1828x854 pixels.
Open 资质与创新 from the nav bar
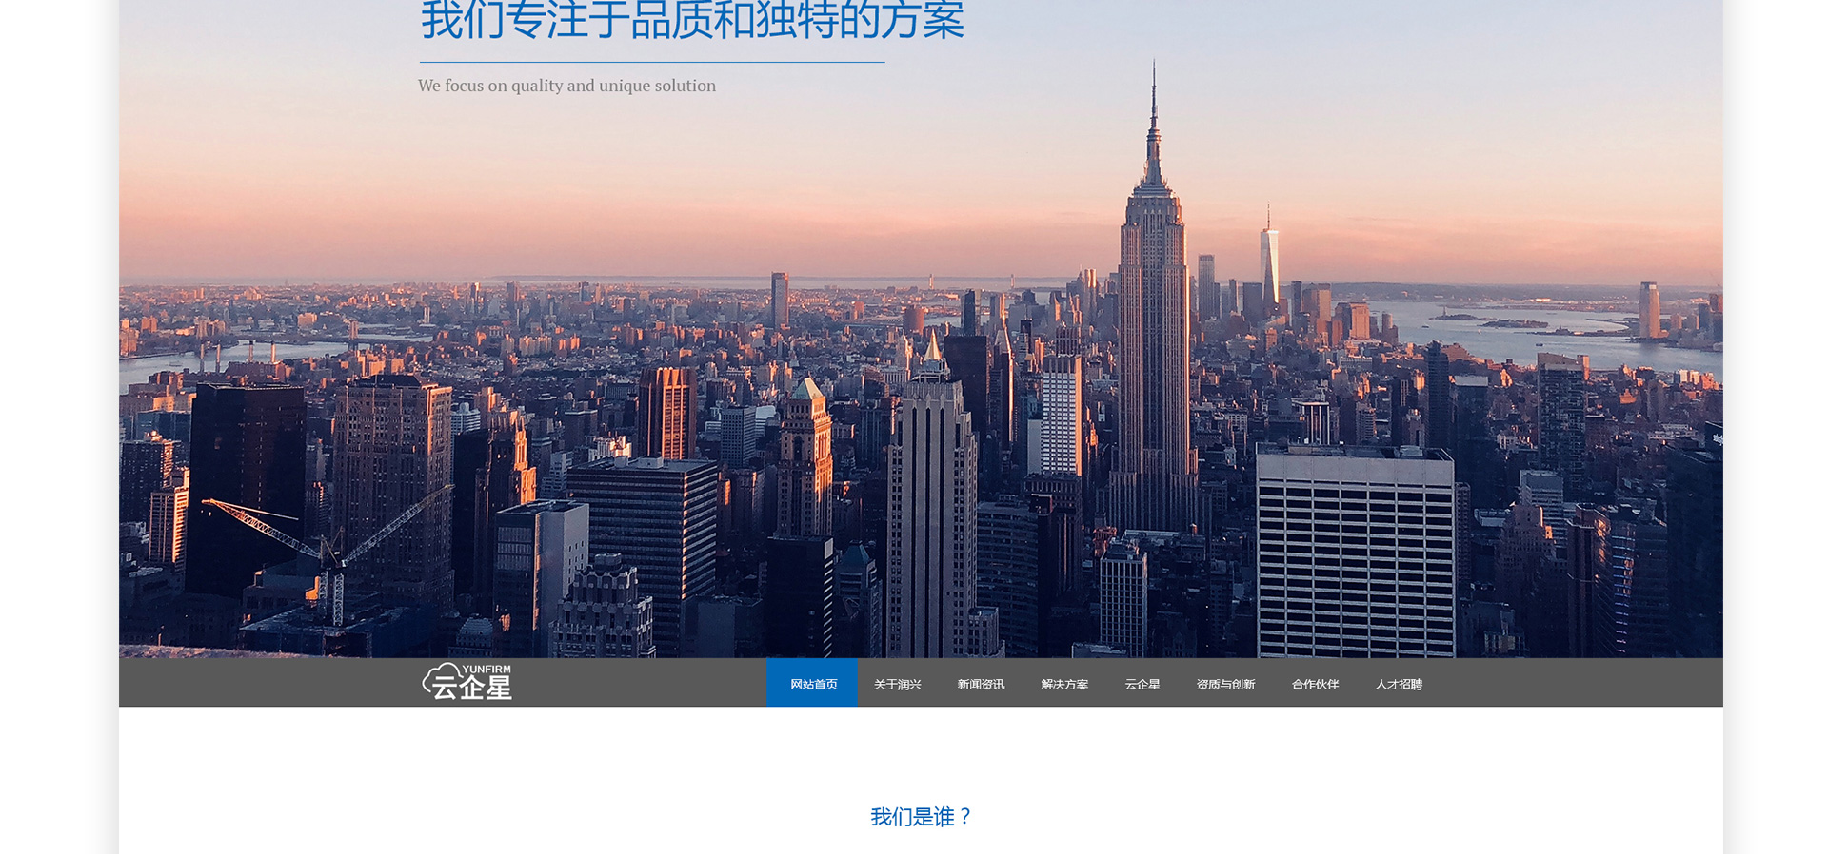(1225, 684)
